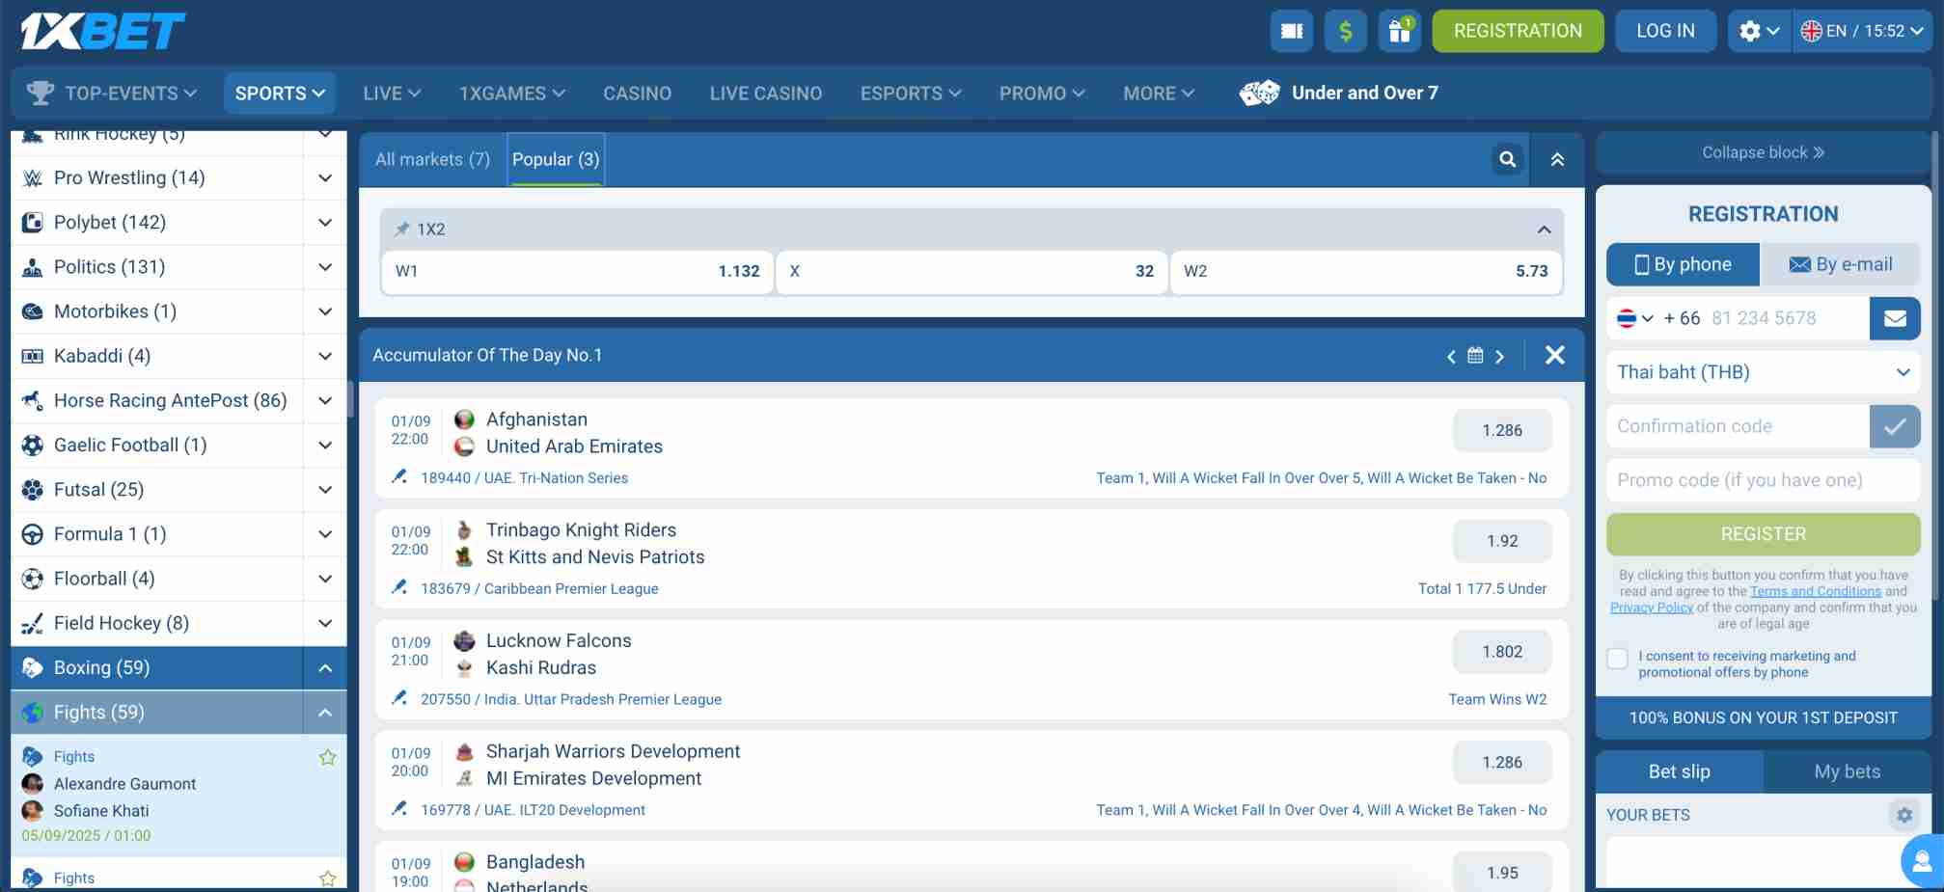Image resolution: width=1944 pixels, height=892 pixels.
Task: Go to previous accumulator arrow
Action: tap(1451, 356)
